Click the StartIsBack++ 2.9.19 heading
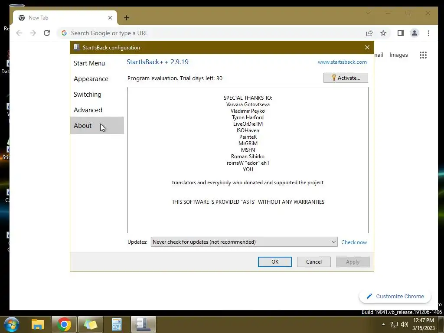The width and height of the screenshot is (444, 333). (x=157, y=62)
